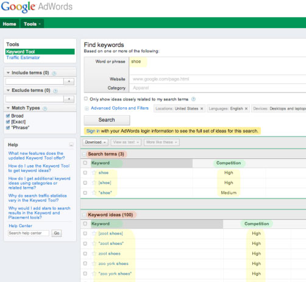This screenshot has height=282, width=306.
Task: Click the Google AdWords logo
Action: pos(37,7)
